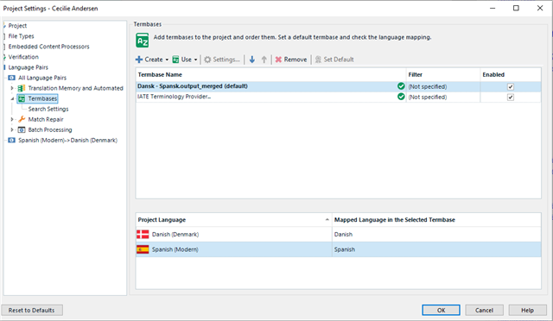This screenshot has height=321, width=553.
Task: Expand the Match Repair node
Action: tap(12, 119)
